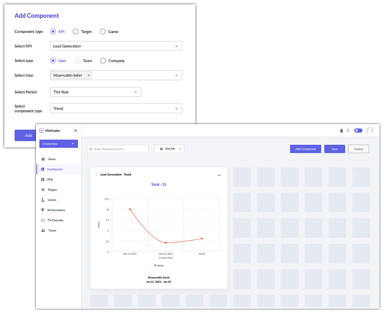Open the help question mark icon
Viewport: 384px width, 313px height.
coord(348,130)
